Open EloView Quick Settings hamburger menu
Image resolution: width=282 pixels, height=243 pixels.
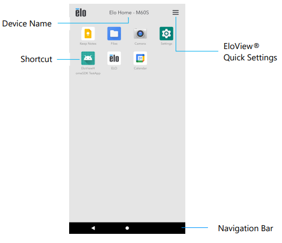176,12
